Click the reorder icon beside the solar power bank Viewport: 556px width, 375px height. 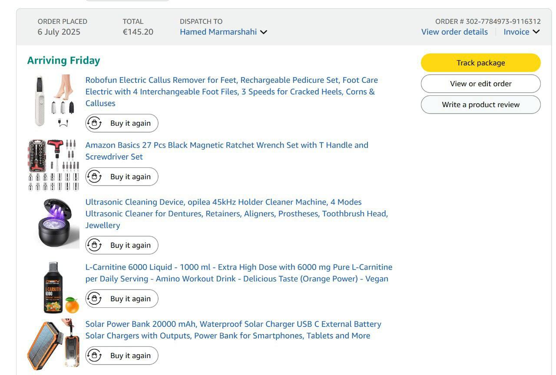pos(94,355)
